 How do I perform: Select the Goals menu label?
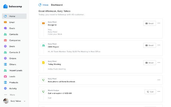tap(12, 28)
